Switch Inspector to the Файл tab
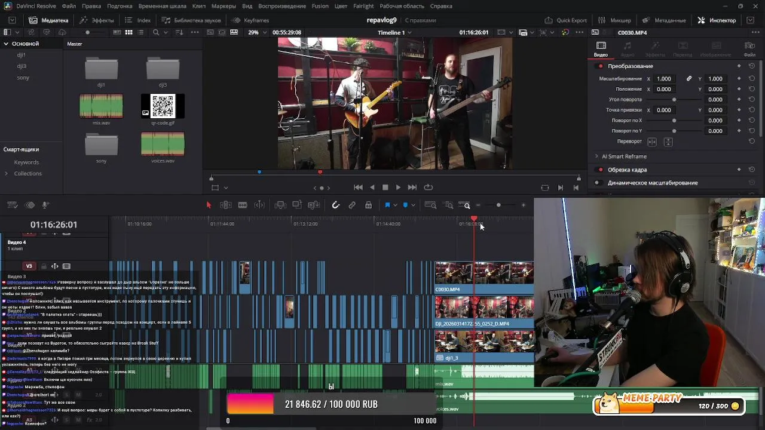The width and height of the screenshot is (765, 430). point(749,49)
